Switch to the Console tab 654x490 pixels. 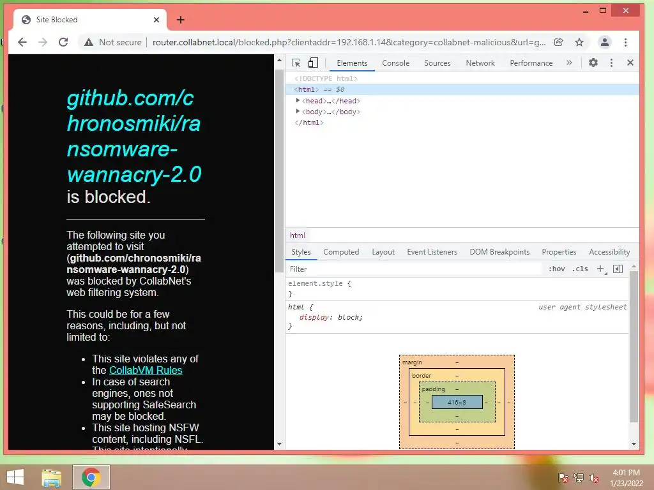[x=396, y=63]
